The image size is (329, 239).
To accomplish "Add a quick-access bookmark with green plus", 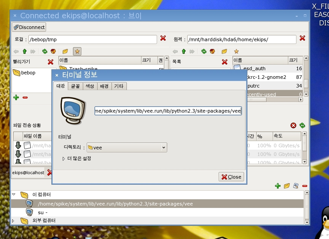I will click(x=16, y=97).
